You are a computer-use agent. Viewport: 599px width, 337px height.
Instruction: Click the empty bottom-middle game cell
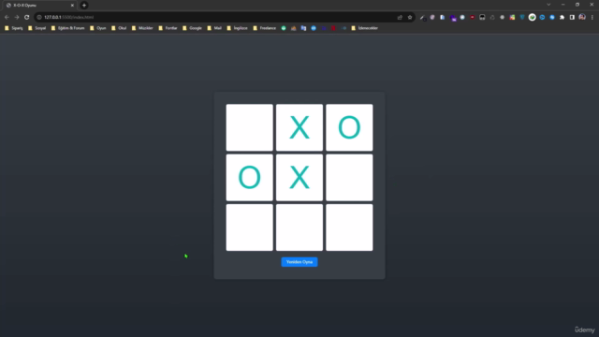pos(299,227)
